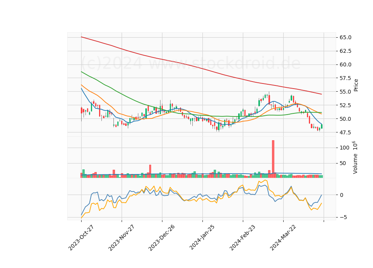373x268 pixels.
Task: Click the Price axis title
Action: point(356,85)
